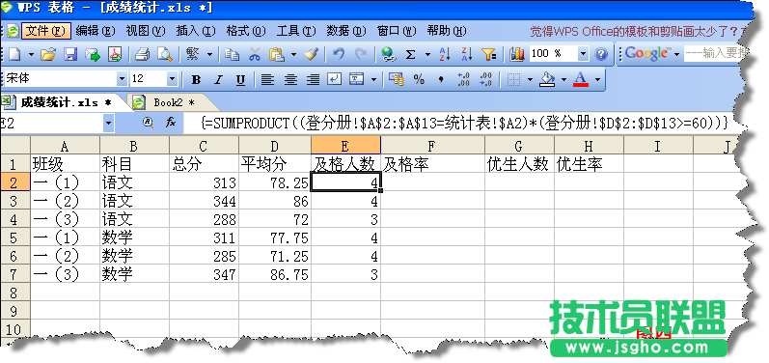Apply comma thousands separator style
Viewport: 769px width, 363px height.
440,79
